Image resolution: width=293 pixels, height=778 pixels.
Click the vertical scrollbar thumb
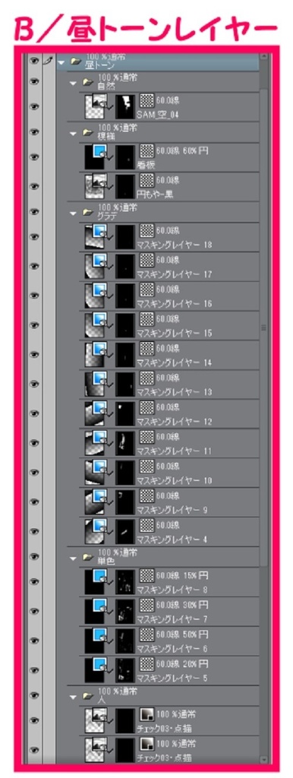[x=263, y=327]
